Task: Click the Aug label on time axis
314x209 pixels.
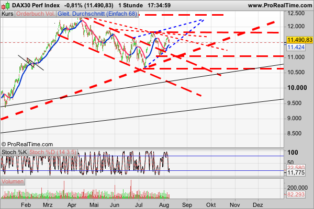Action: click(x=164, y=205)
